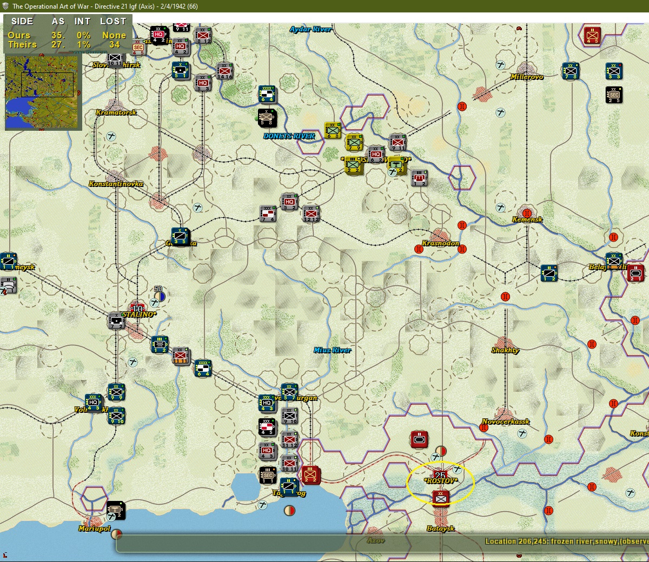The width and height of the screenshot is (649, 562).
Task: Select the black 5-8 brigade counter
Action: 267,118
